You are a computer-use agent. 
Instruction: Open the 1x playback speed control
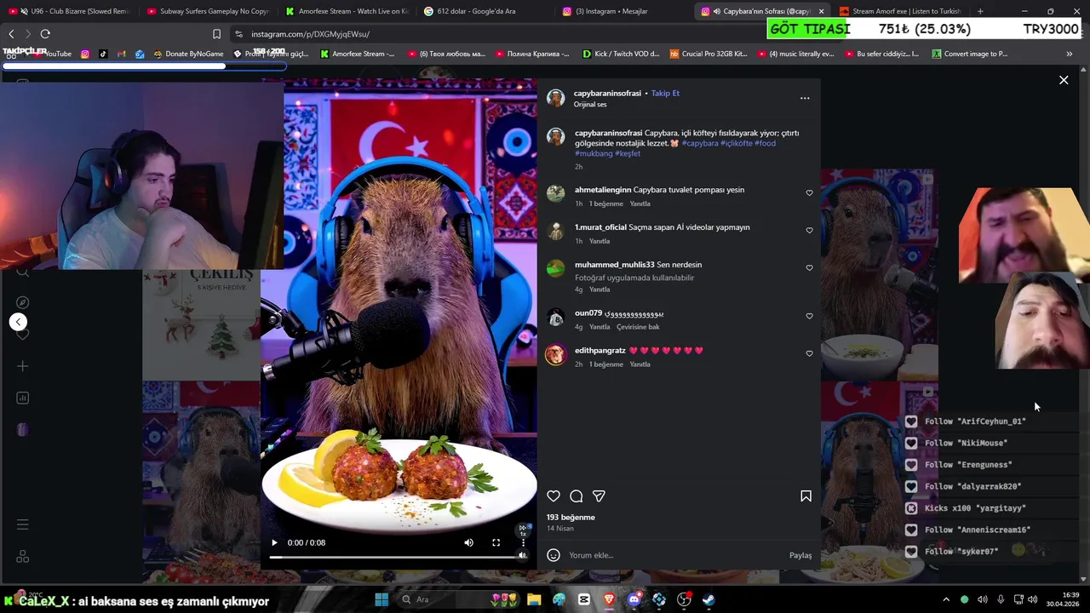[x=523, y=530]
